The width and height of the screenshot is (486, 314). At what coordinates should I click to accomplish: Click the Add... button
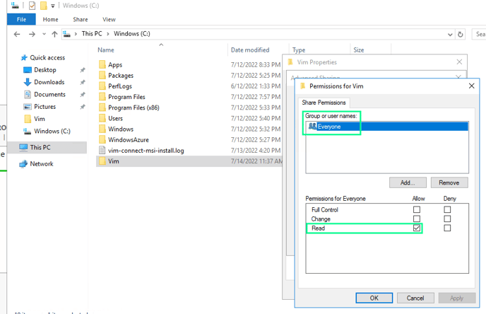(x=407, y=182)
